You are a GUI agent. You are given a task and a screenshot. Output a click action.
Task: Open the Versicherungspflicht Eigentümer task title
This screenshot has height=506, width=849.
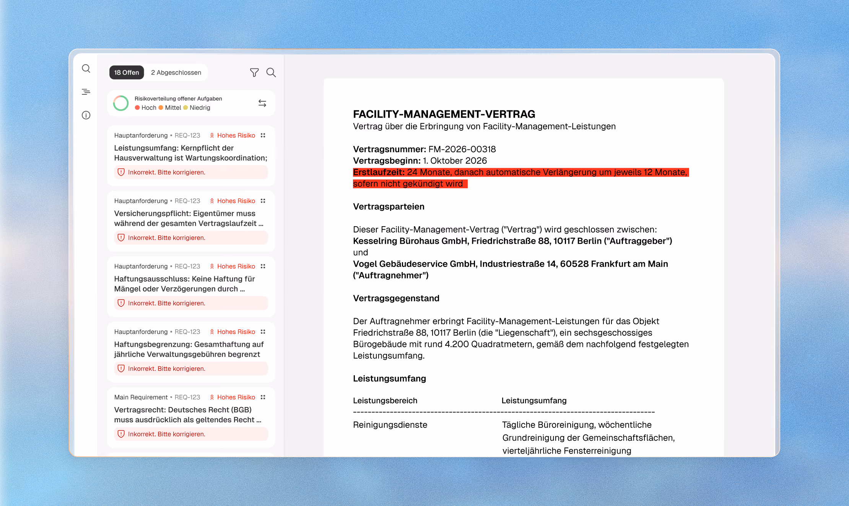pyautogui.click(x=189, y=218)
